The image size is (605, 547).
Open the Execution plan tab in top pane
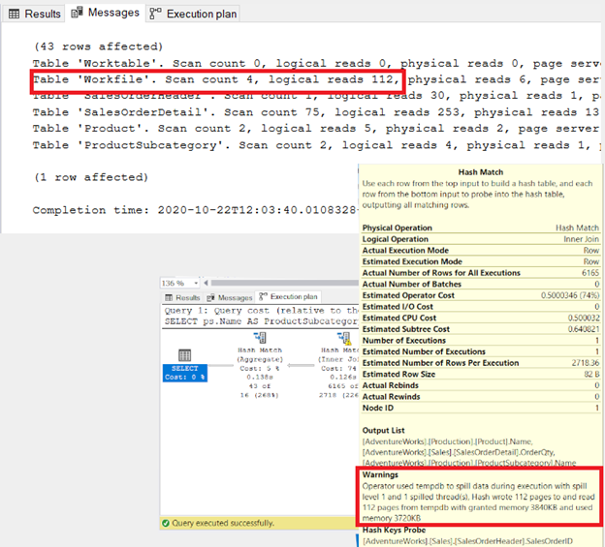[x=193, y=14]
